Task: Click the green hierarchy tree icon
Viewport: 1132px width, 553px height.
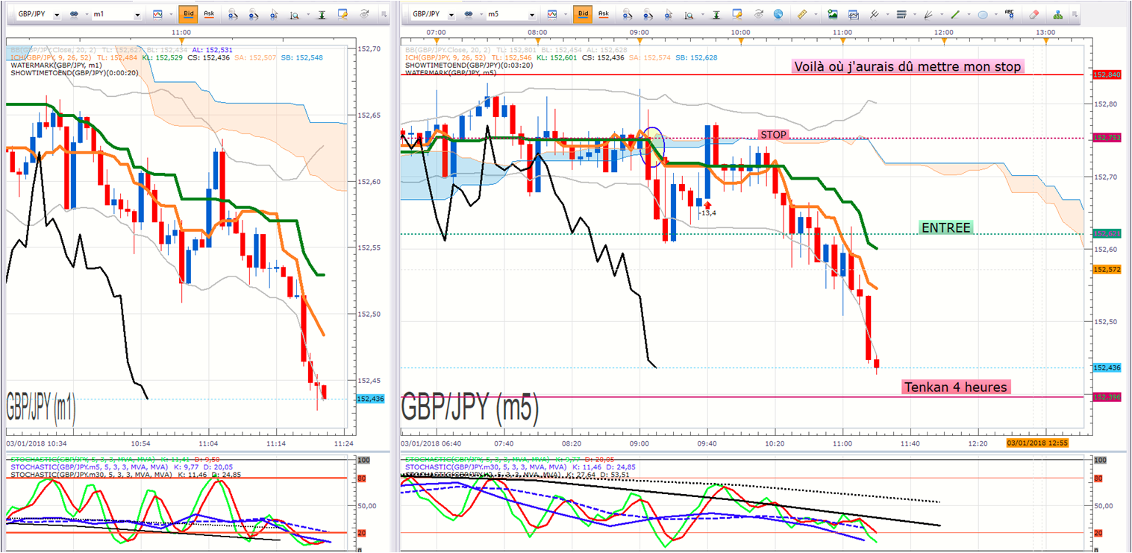Action: coord(1057,14)
